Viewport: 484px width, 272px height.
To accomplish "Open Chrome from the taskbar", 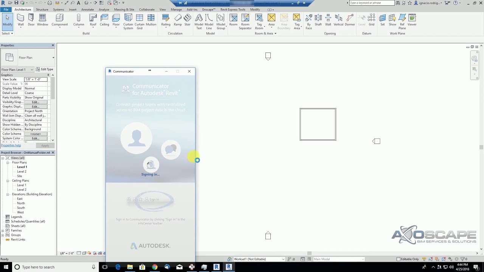I will pyautogui.click(x=155, y=267).
